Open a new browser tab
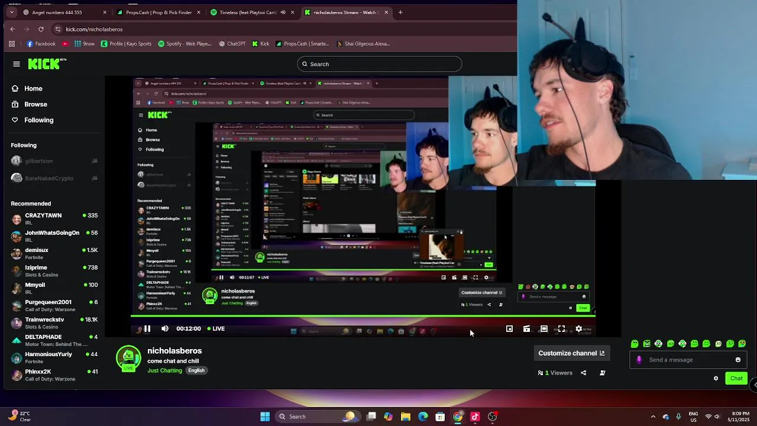 [x=400, y=12]
